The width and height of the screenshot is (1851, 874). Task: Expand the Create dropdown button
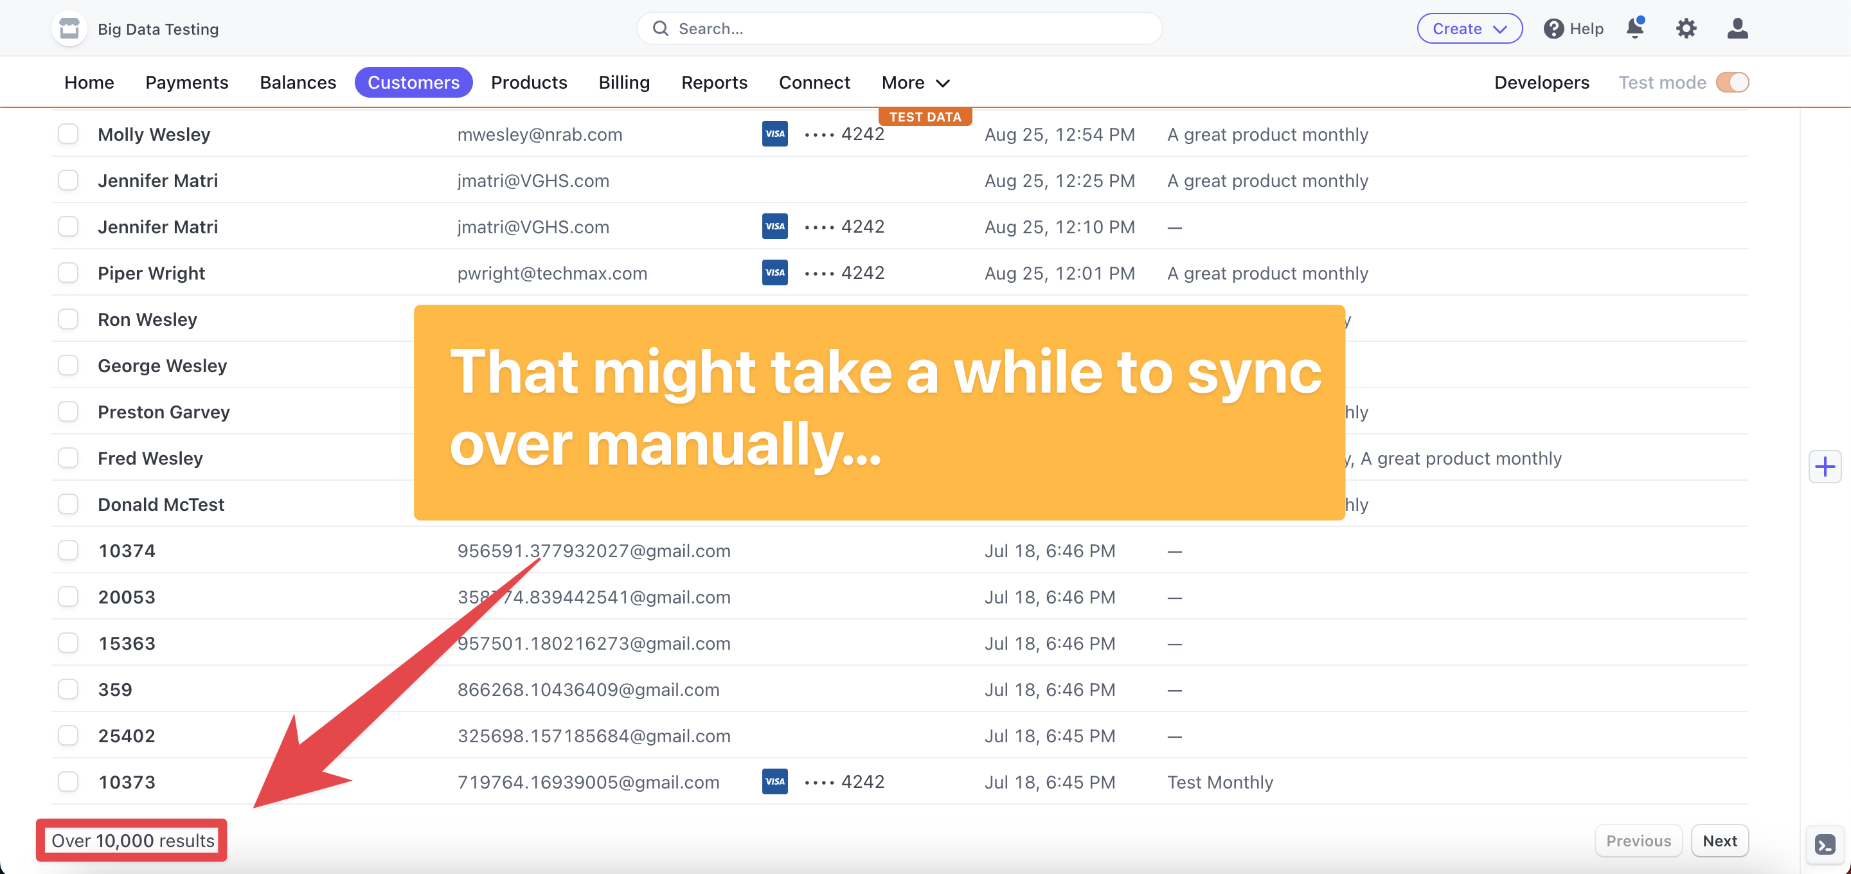click(x=1469, y=29)
